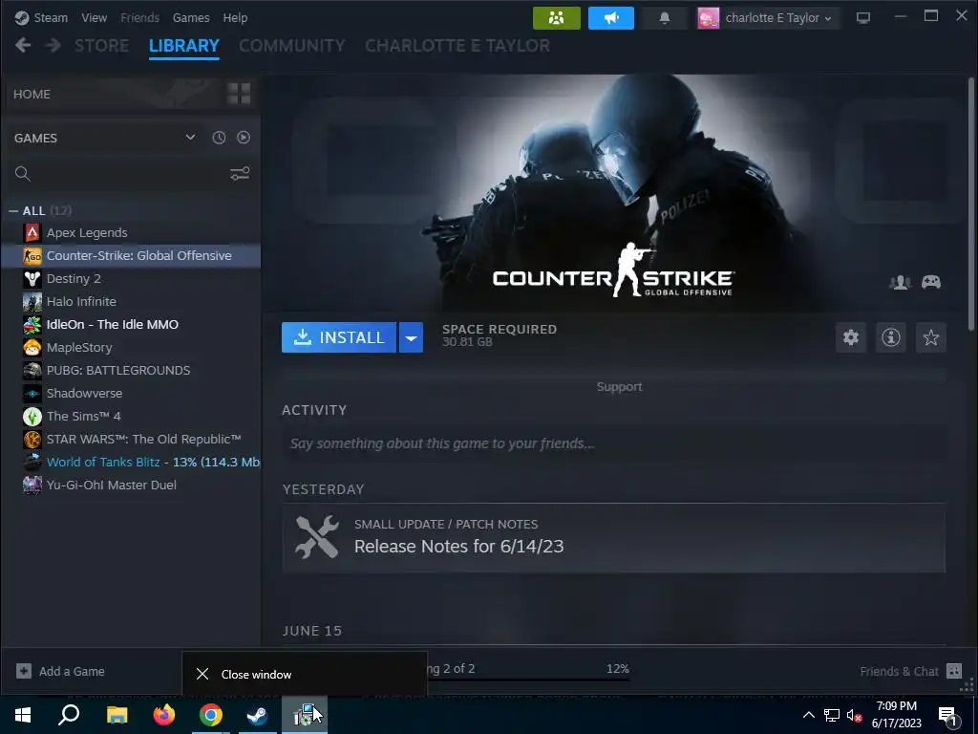
Task: Click the Steam taskbar icon
Action: click(x=257, y=715)
